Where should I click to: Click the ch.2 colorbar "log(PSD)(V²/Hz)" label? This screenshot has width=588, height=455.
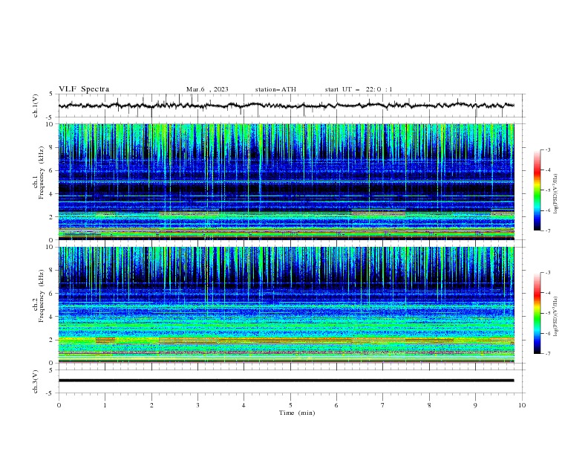[556, 316]
